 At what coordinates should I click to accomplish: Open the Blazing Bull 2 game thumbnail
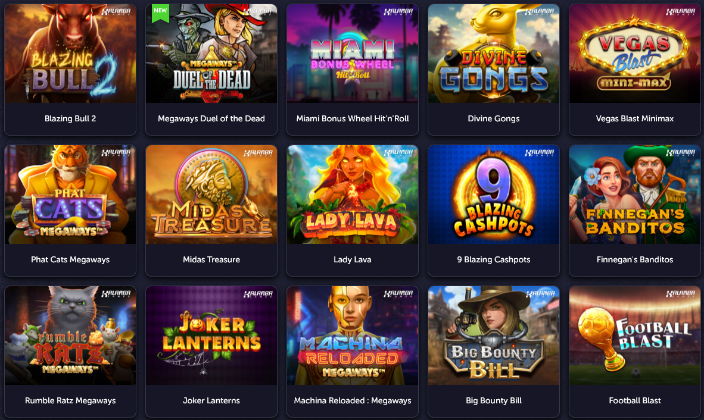pyautogui.click(x=70, y=54)
